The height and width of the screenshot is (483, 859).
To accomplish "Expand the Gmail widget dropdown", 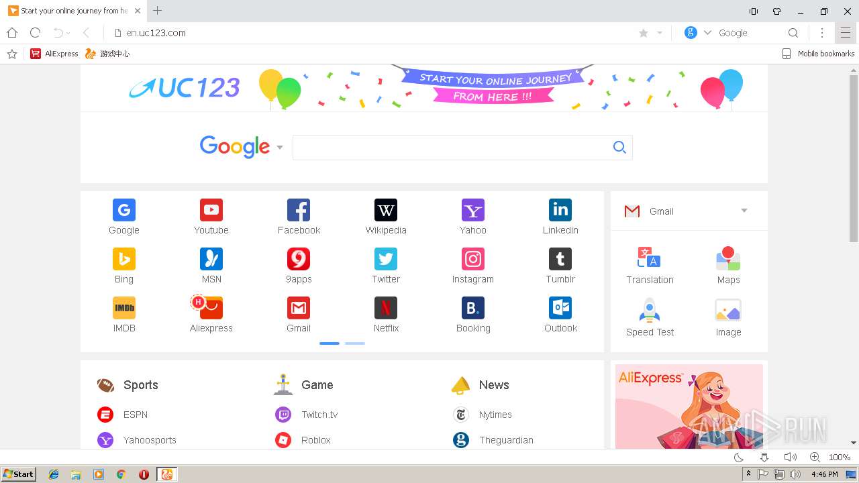I will [x=744, y=211].
